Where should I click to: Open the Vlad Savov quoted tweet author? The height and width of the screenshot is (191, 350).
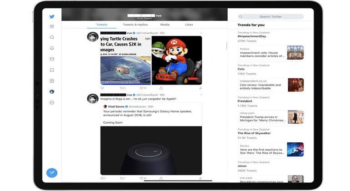pyautogui.click(x=116, y=106)
